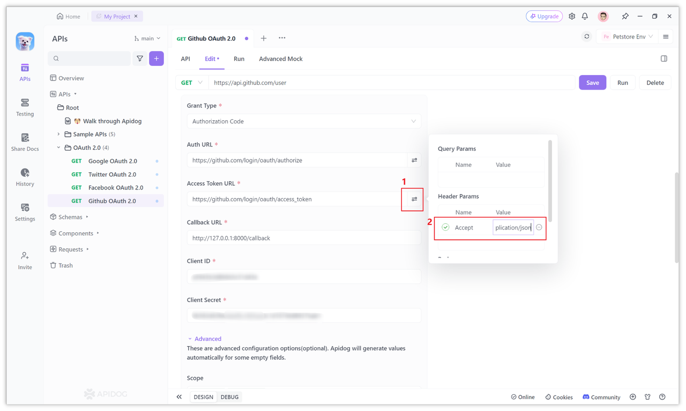Image resolution: width=686 pixels, height=411 pixels.
Task: Expand the Components section
Action: pos(98,233)
